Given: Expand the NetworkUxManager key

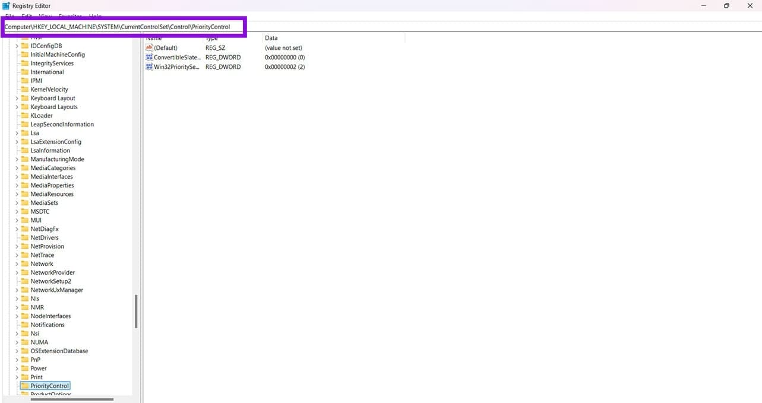Looking at the screenshot, I should click(x=17, y=290).
